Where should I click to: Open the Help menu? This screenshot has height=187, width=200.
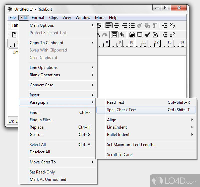click(113, 18)
